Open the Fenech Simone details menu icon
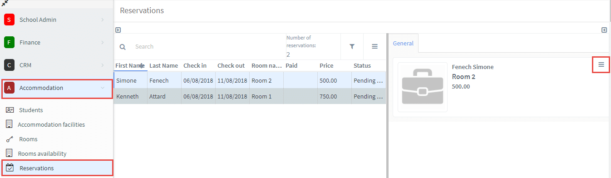This screenshot has height=178, width=611. click(x=601, y=65)
